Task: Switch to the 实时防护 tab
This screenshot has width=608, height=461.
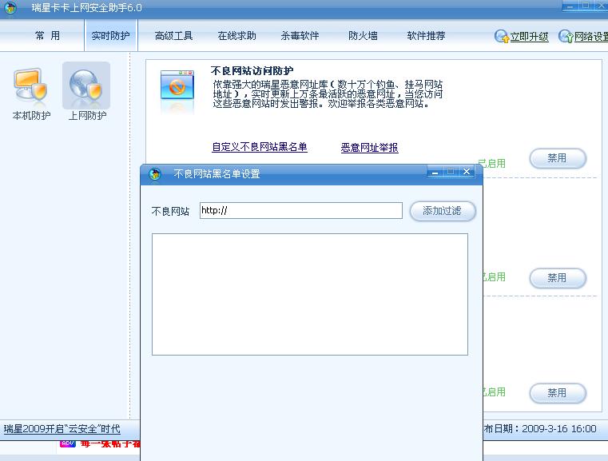Action: tap(110, 36)
